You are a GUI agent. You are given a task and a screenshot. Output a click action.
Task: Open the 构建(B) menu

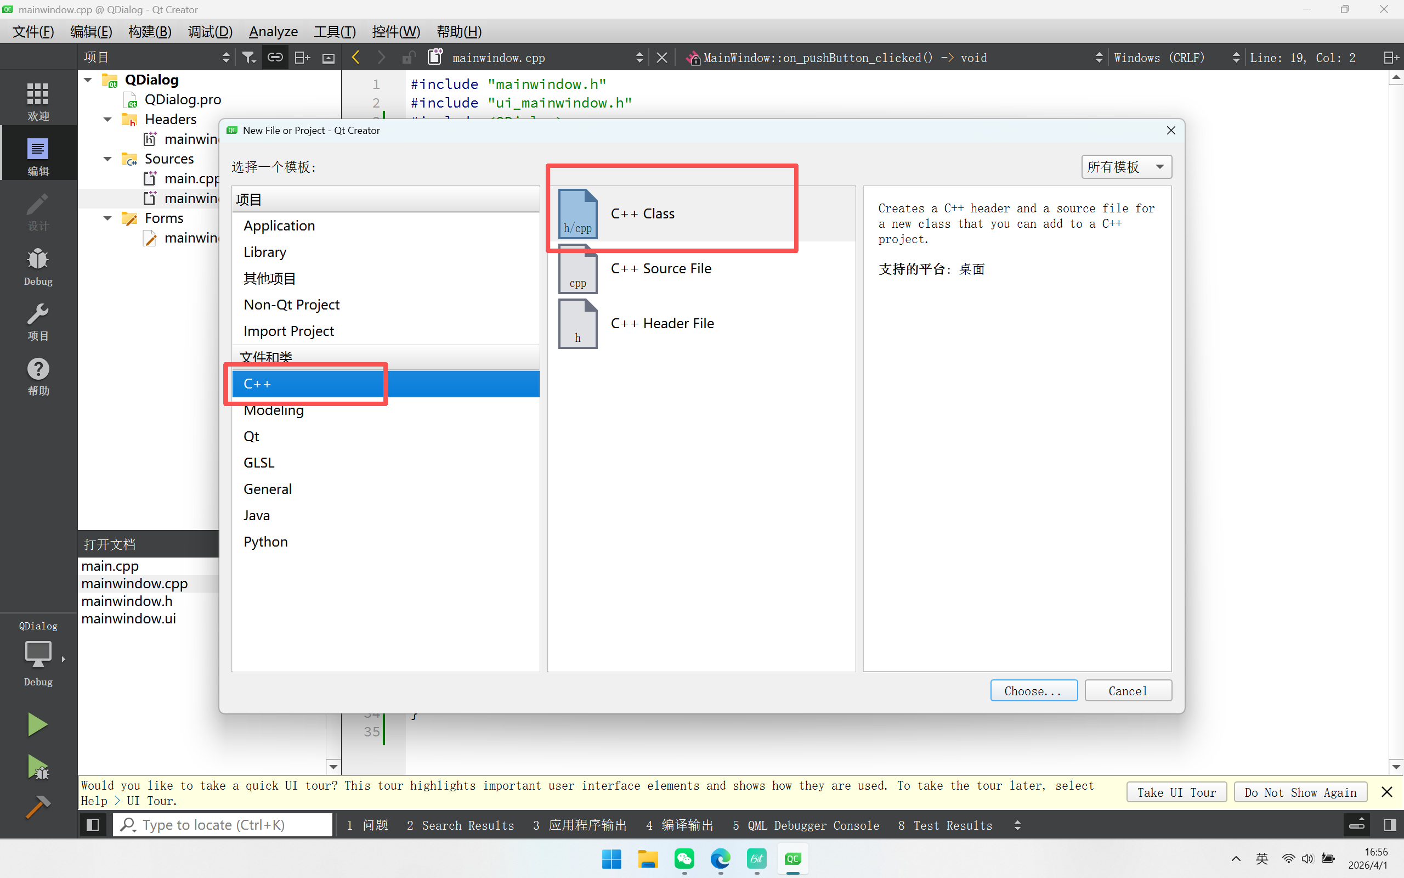(150, 32)
